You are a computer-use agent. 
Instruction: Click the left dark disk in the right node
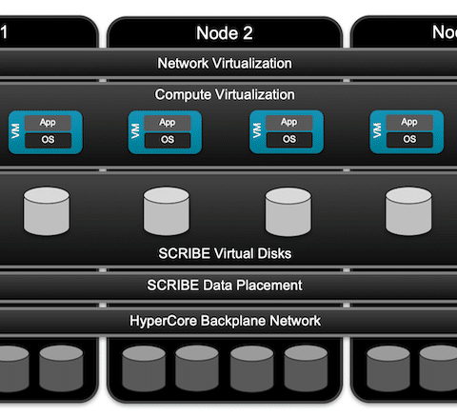pyautogui.click(x=388, y=368)
